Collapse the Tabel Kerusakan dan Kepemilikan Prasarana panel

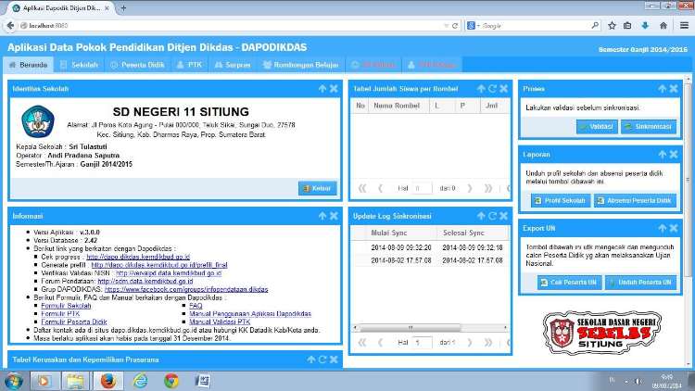pos(310,359)
